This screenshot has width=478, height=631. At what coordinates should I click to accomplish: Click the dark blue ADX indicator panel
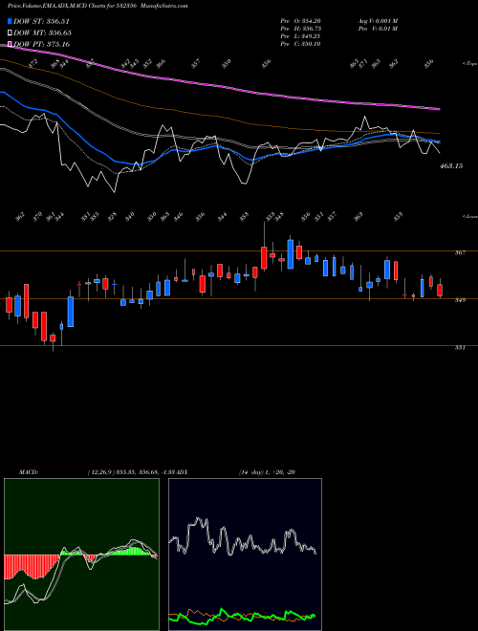(x=245, y=555)
